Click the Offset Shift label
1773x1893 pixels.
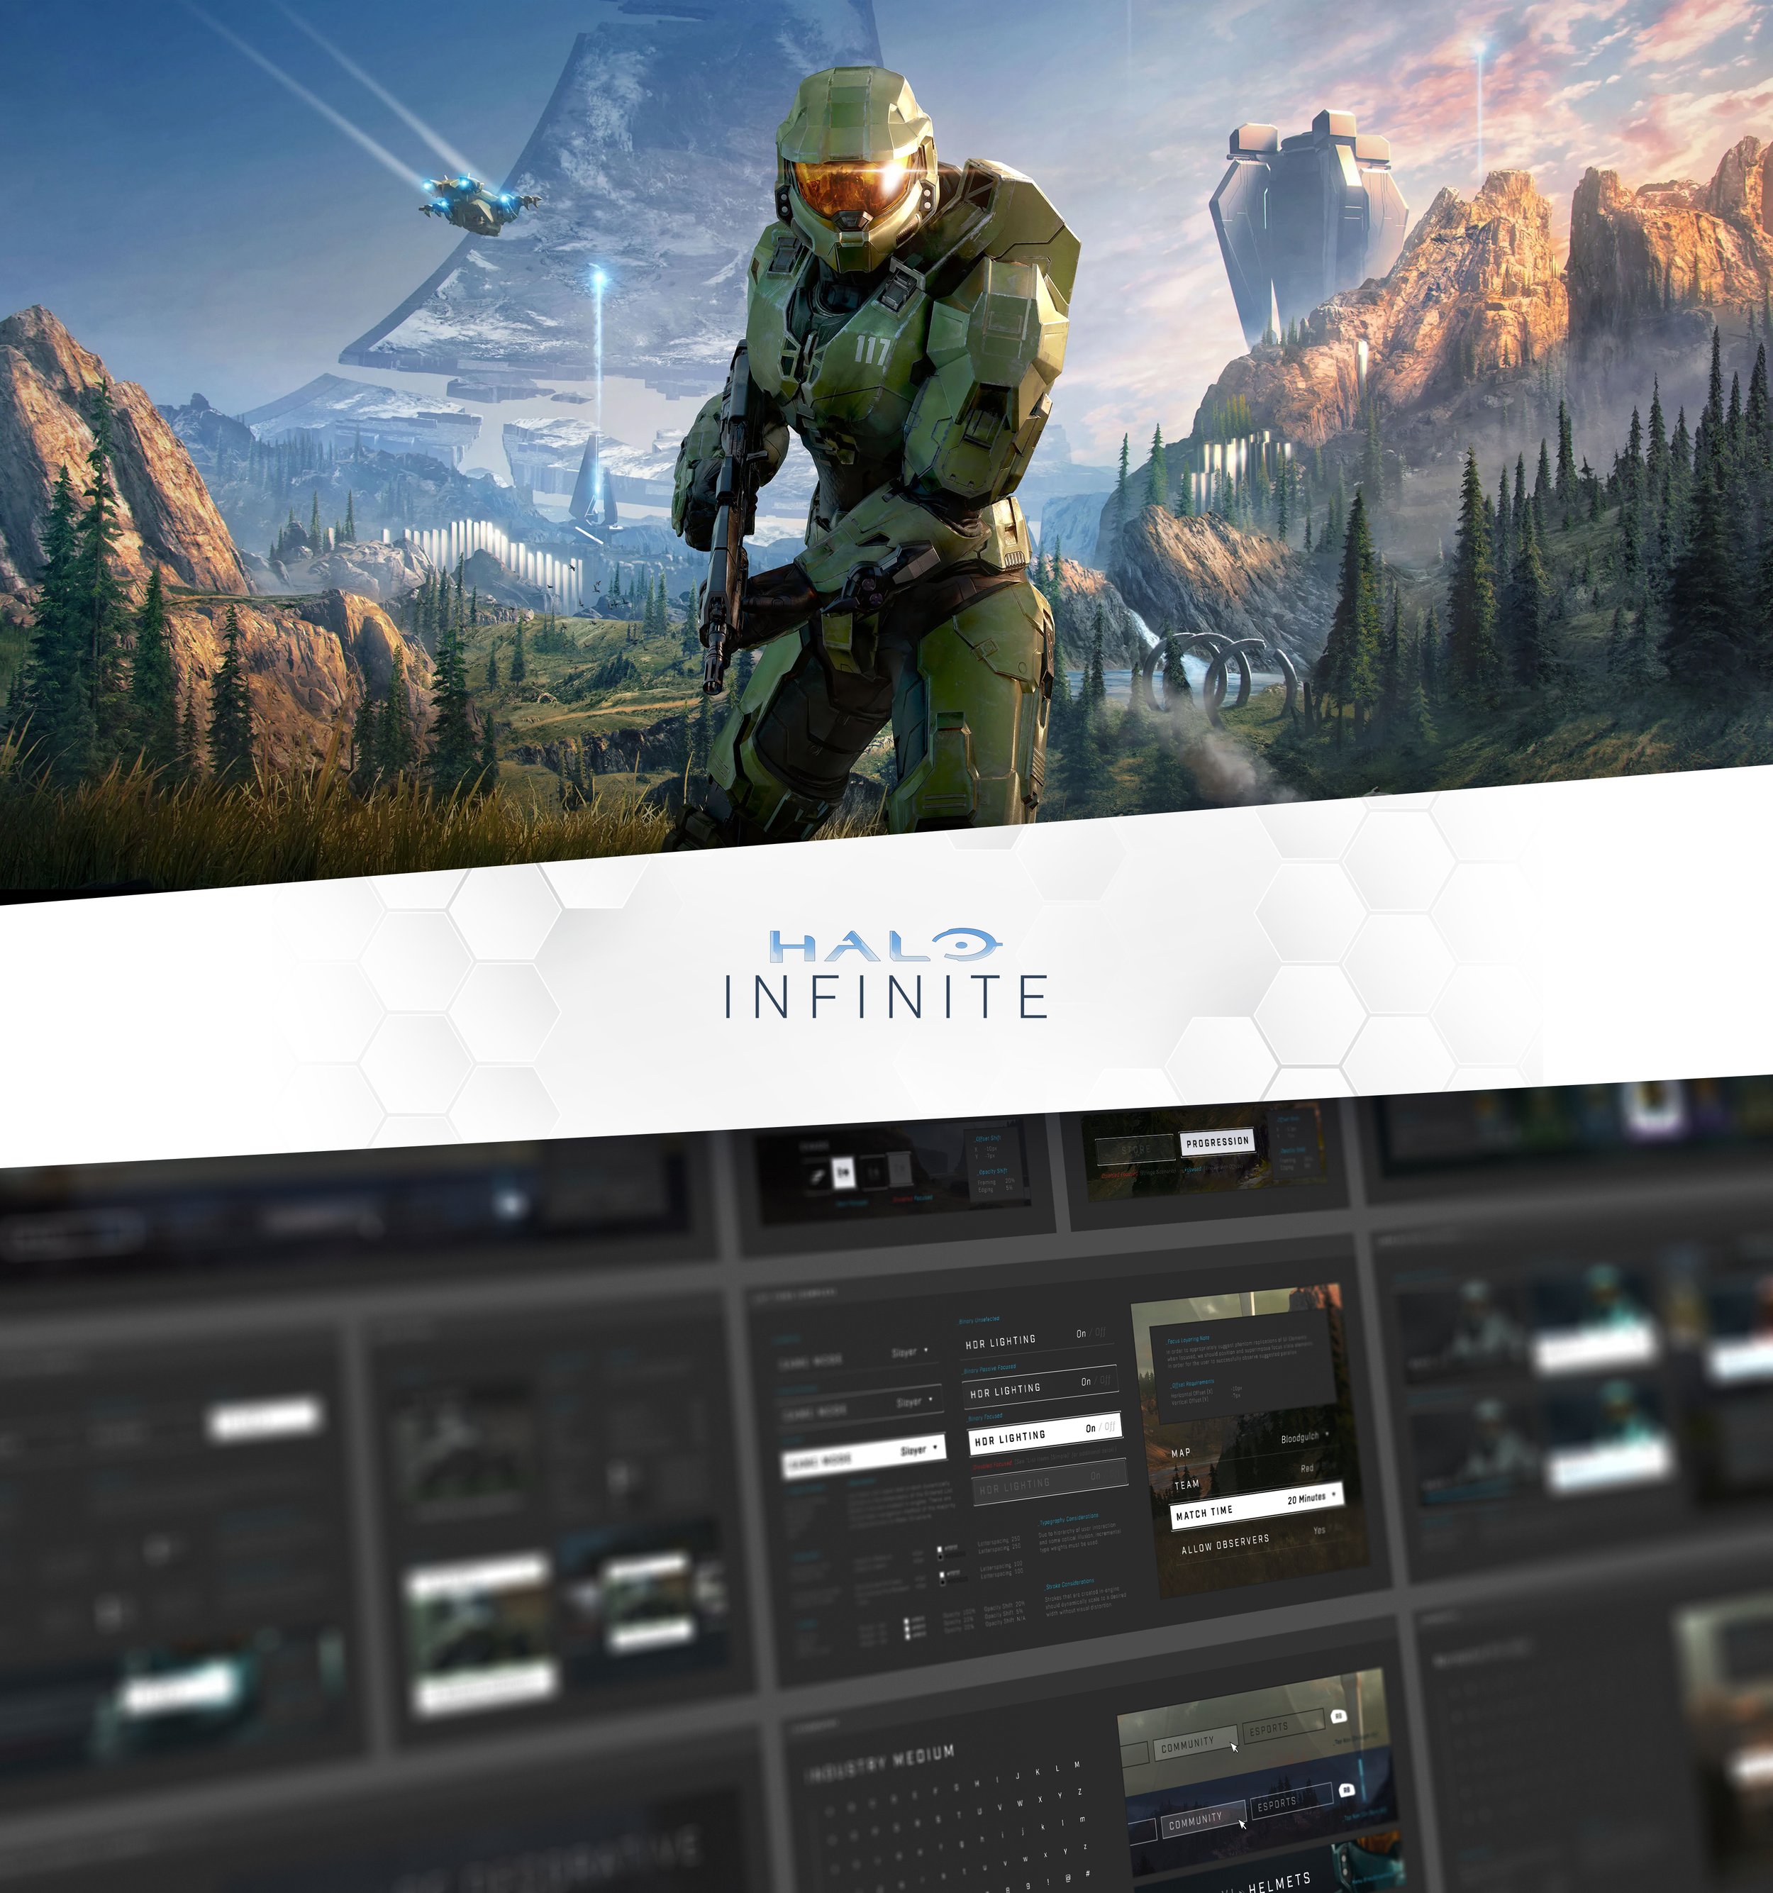click(987, 1138)
